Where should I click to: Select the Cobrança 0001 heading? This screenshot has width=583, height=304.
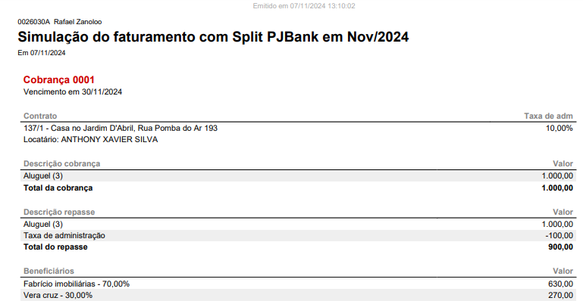tap(58, 79)
